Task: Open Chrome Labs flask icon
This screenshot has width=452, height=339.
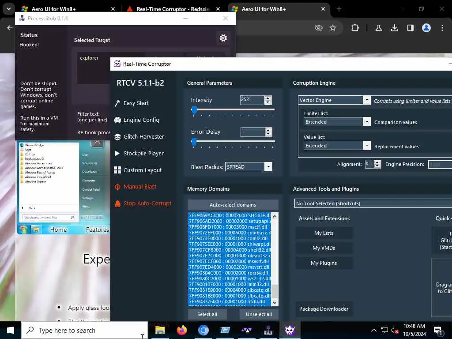Action: point(378,28)
